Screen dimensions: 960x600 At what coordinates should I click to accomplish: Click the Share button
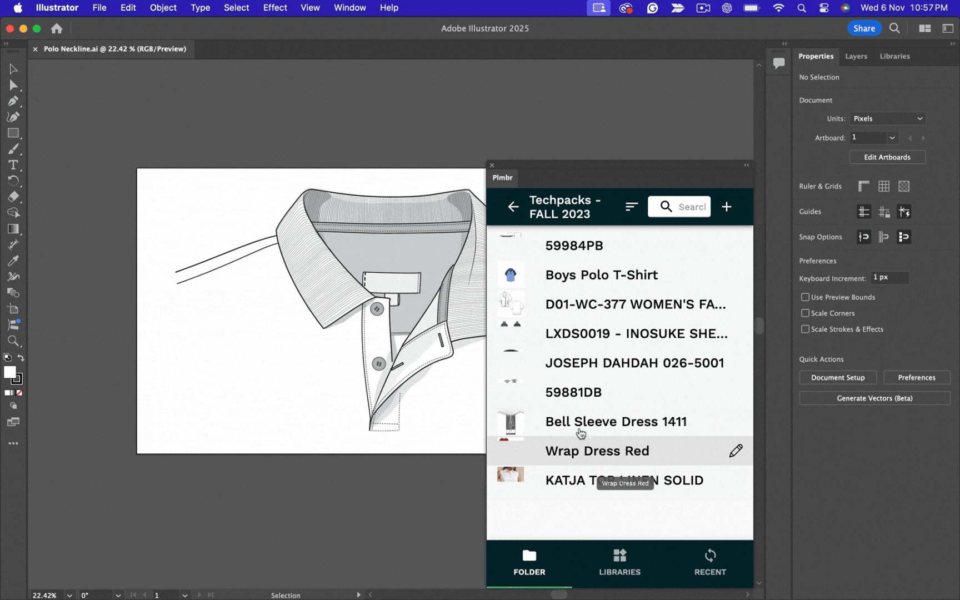click(864, 28)
